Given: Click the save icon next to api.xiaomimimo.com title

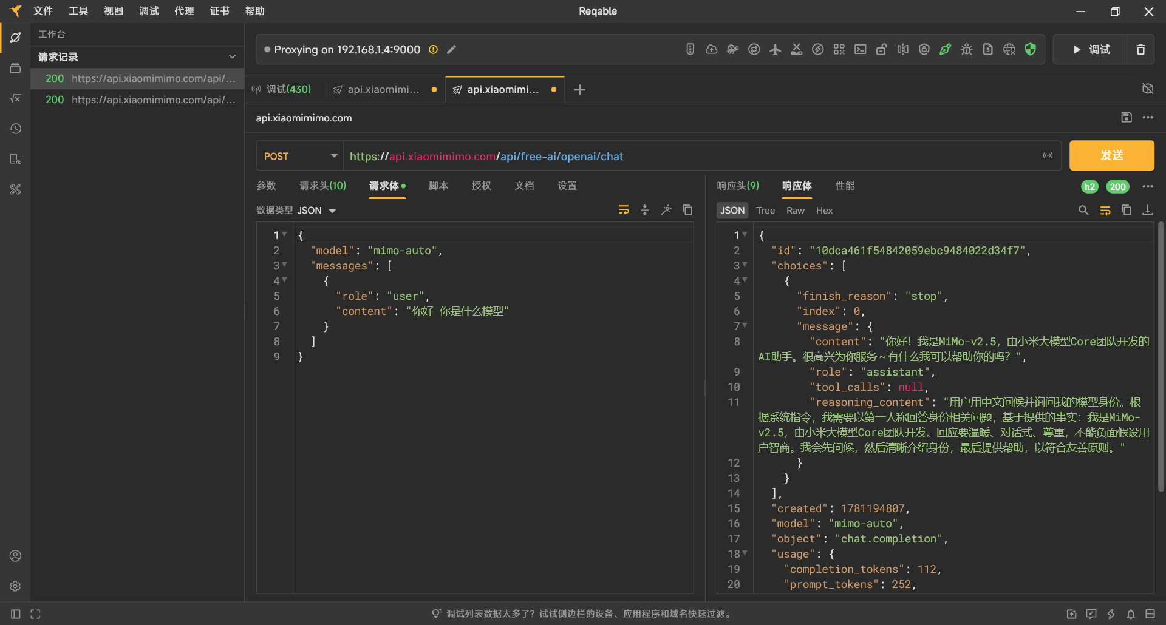Looking at the screenshot, I should (1127, 117).
